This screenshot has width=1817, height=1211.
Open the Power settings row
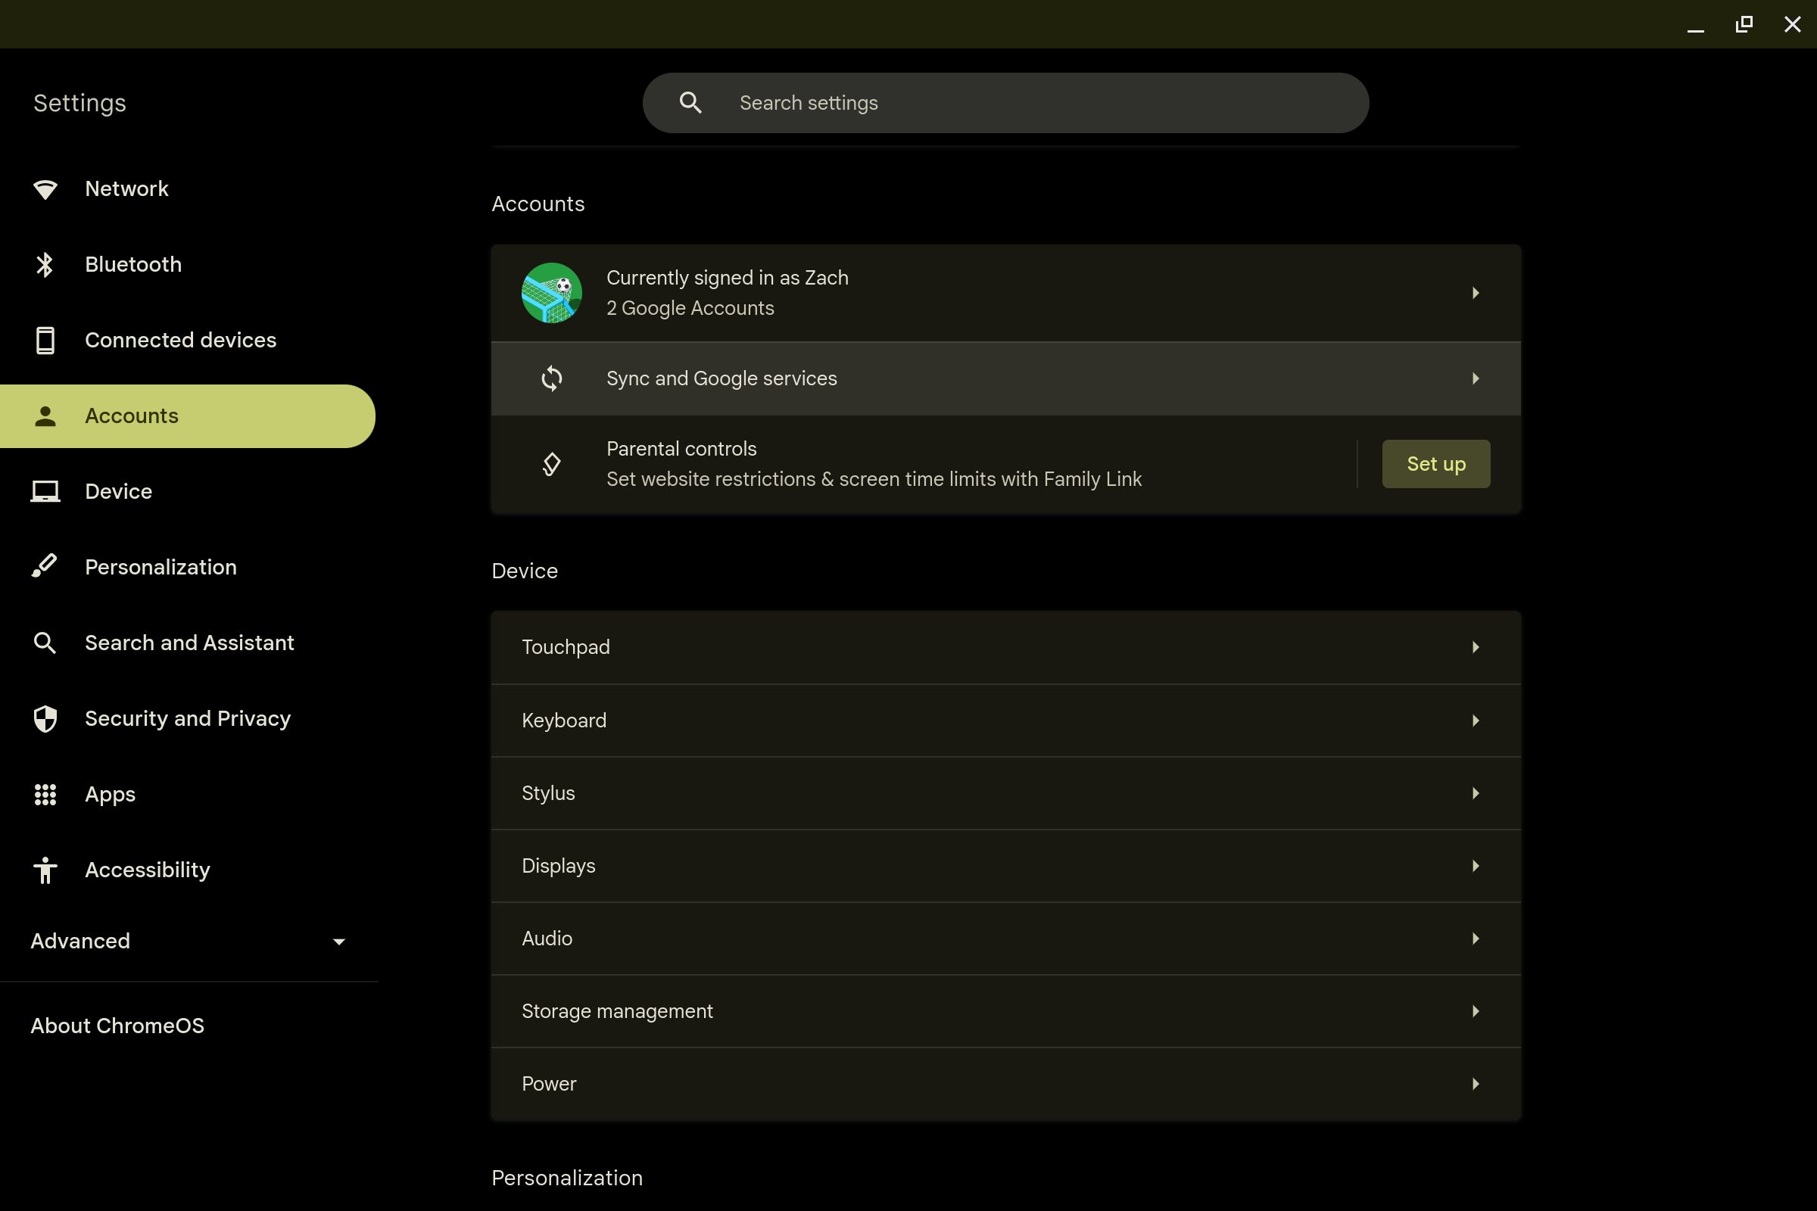tap(1005, 1085)
